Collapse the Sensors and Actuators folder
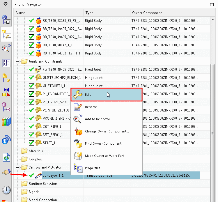Viewport: 218px width, 202px height. 17,167
